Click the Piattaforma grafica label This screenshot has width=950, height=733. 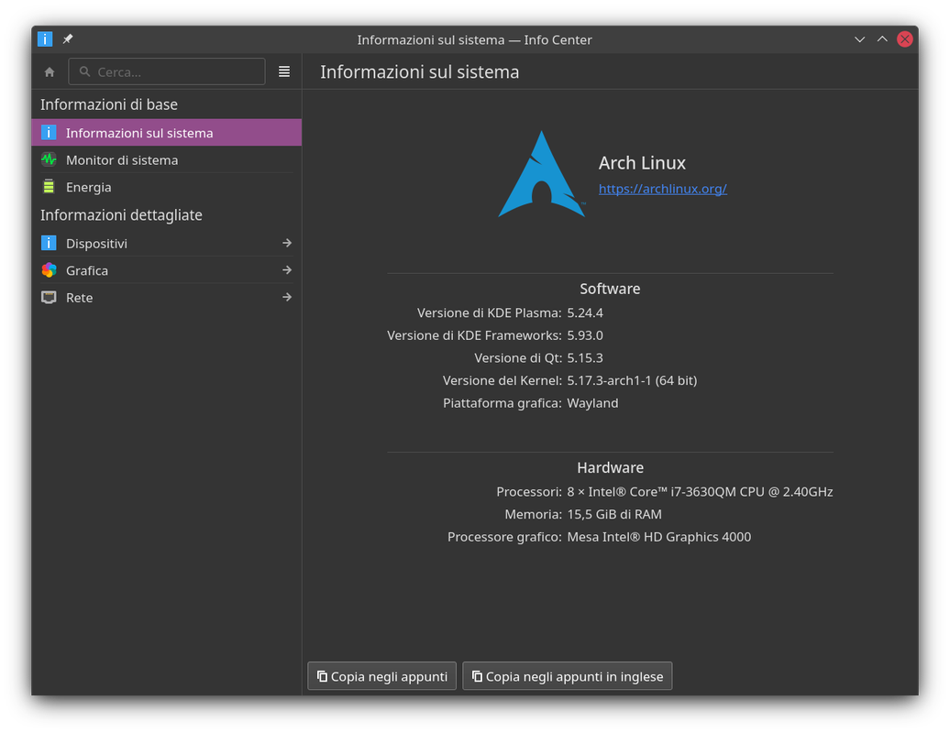[503, 403]
